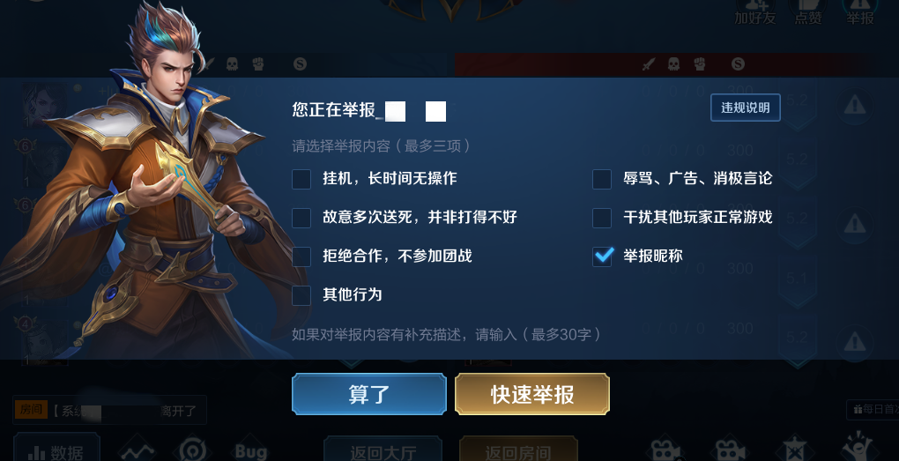Viewport: 899px width, 461px height.
Task: Open the Bug report icon
Action: coord(251,451)
